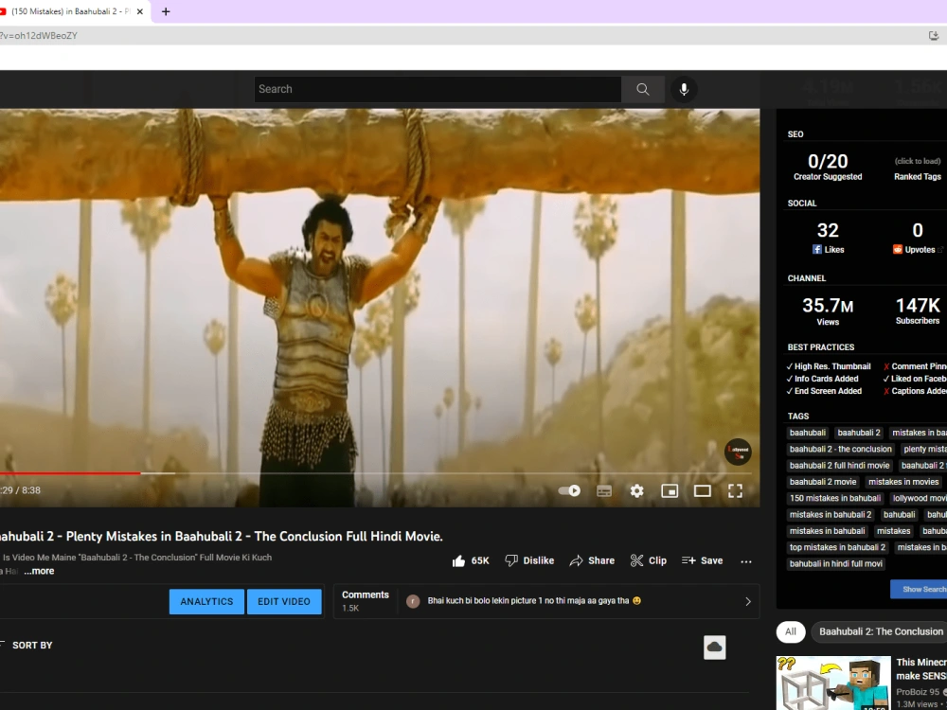Image resolution: width=947 pixels, height=710 pixels.
Task: Click the baahubali 2 tag
Action: [859, 433]
